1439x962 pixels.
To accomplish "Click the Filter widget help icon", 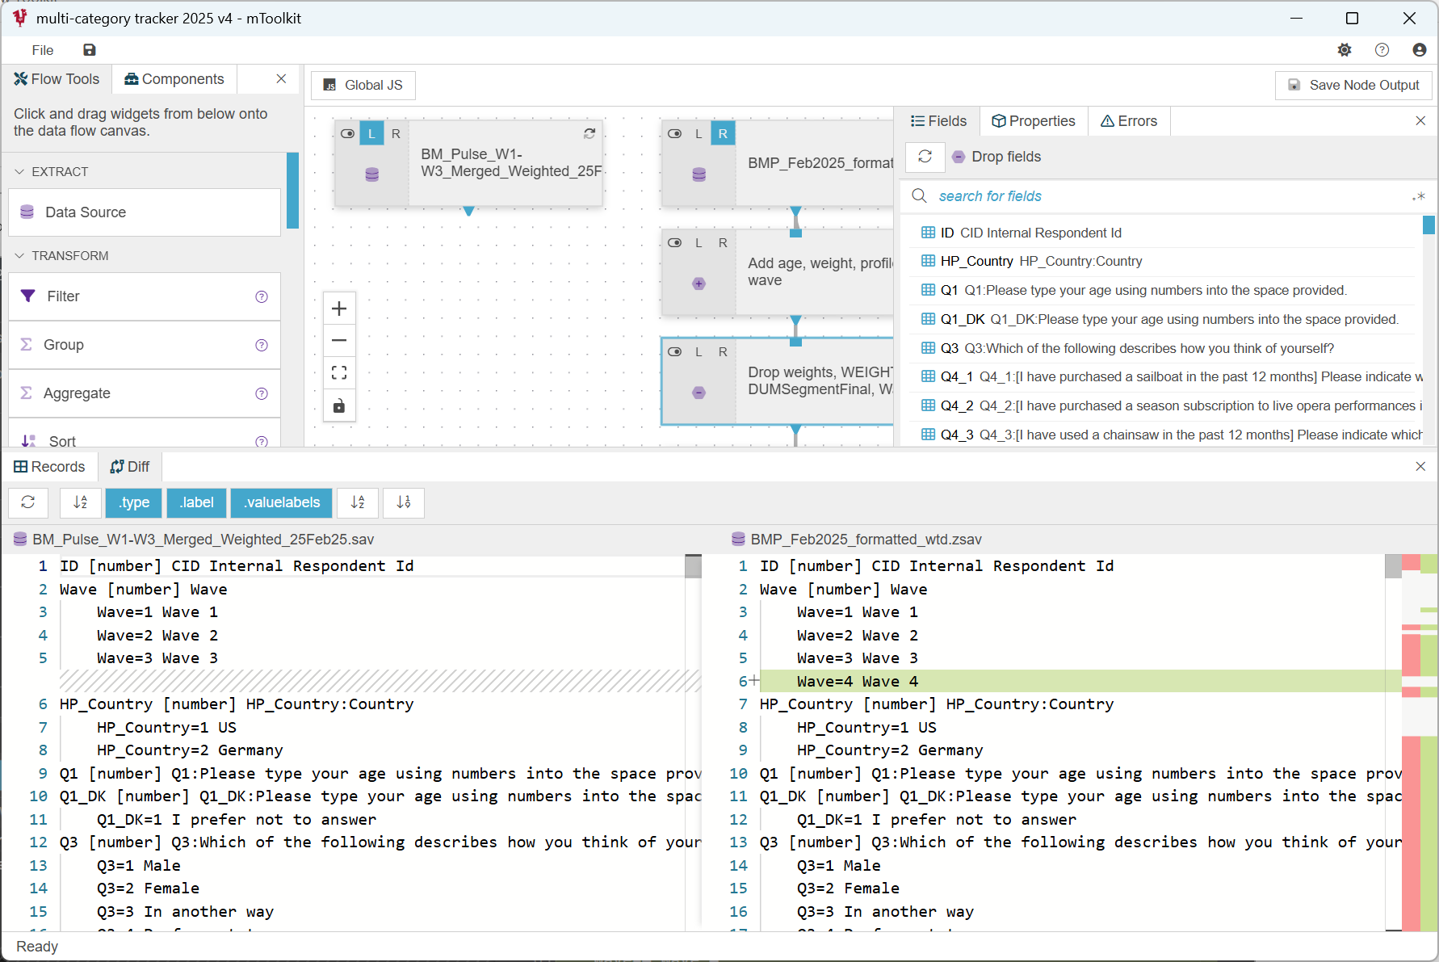I will click(262, 296).
